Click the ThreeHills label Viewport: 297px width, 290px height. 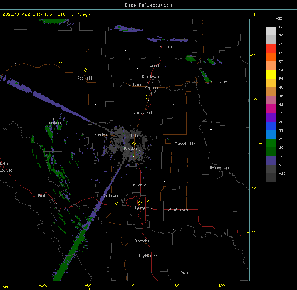coord(185,144)
